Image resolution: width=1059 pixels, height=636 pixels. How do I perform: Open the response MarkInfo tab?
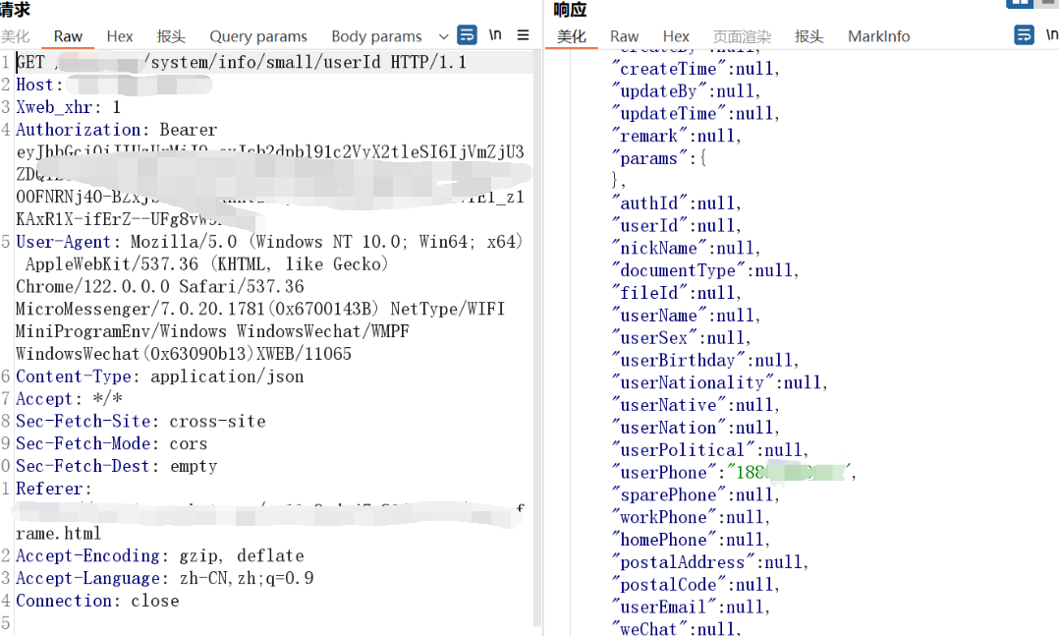point(878,36)
